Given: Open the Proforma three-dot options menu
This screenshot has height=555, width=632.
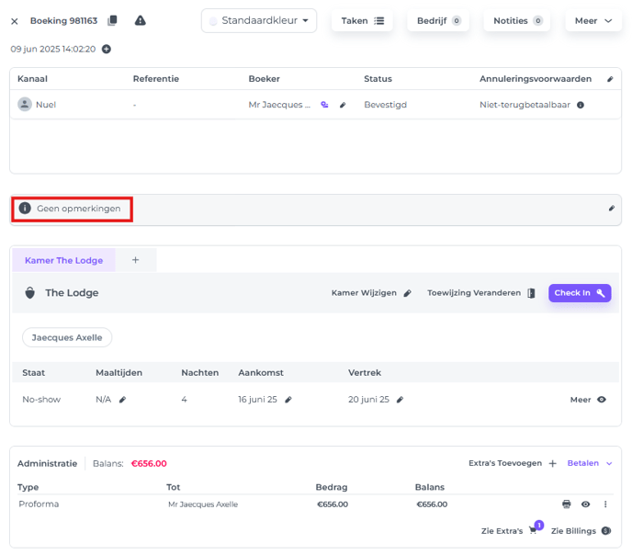Looking at the screenshot, I should [605, 504].
